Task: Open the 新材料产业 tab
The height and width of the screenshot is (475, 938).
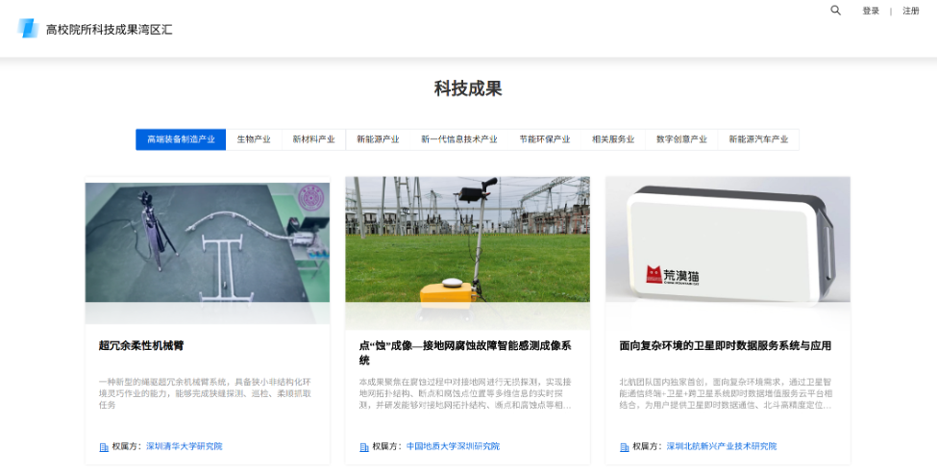Action: [313, 139]
